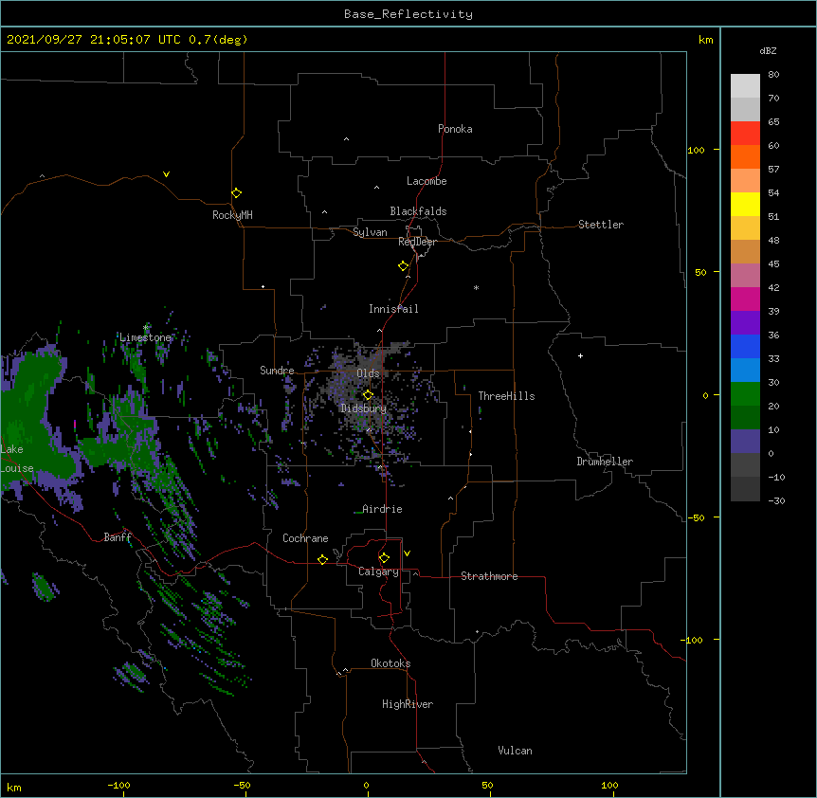Select the yellow diamond marker below Cochrane

pyautogui.click(x=322, y=559)
